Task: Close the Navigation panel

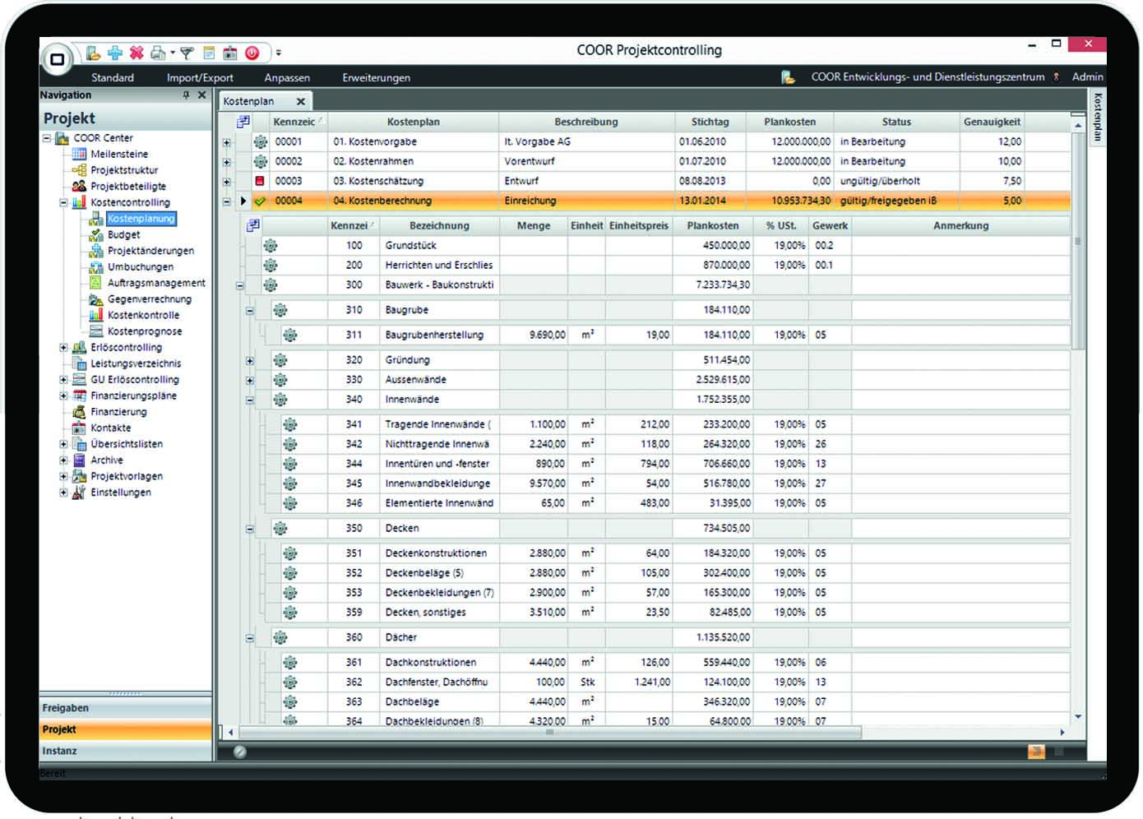Action: [x=202, y=95]
